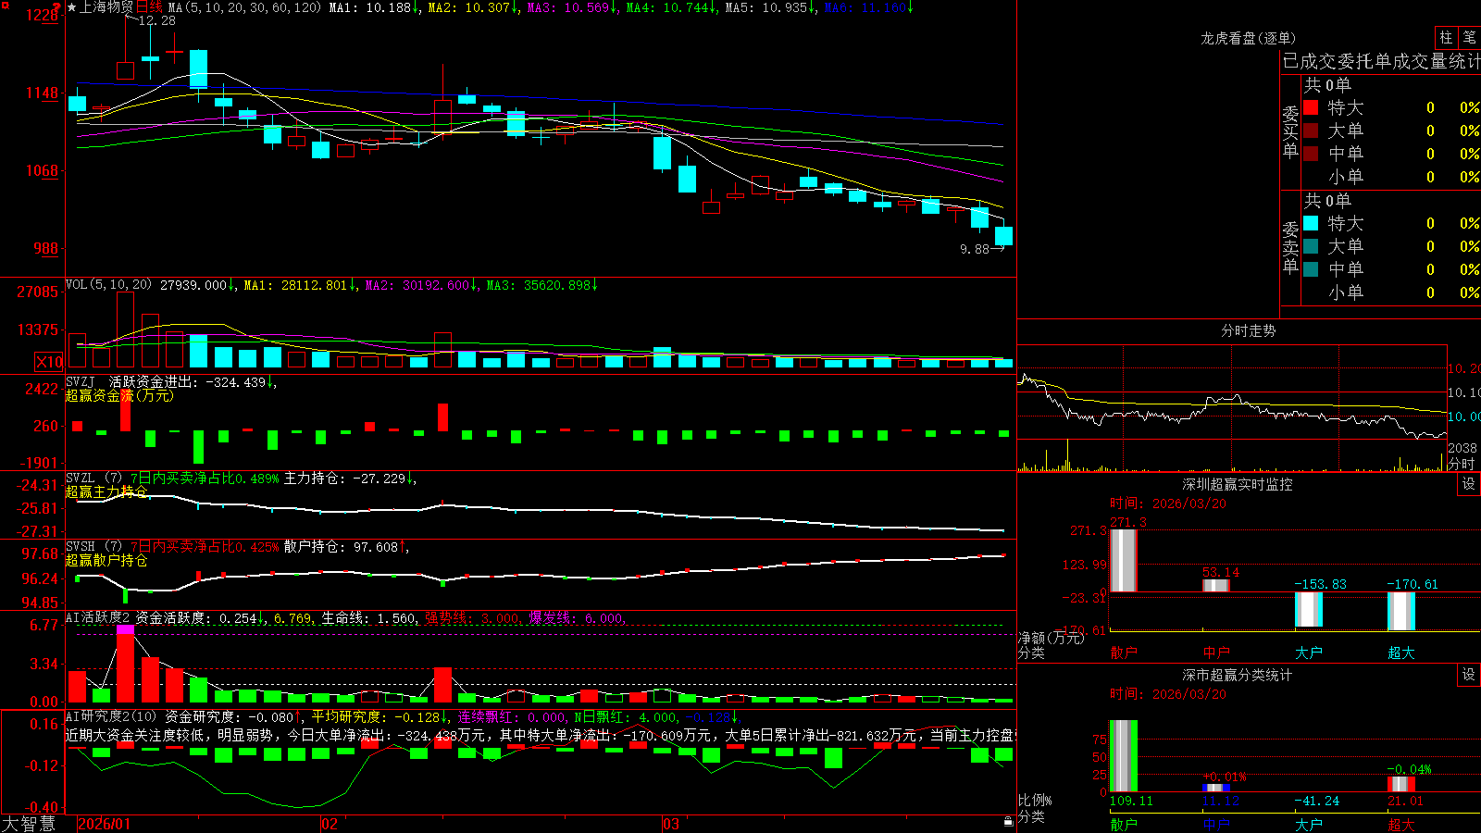Select the SVZL (7) indicator label
The image size is (1481, 833).
93,479
